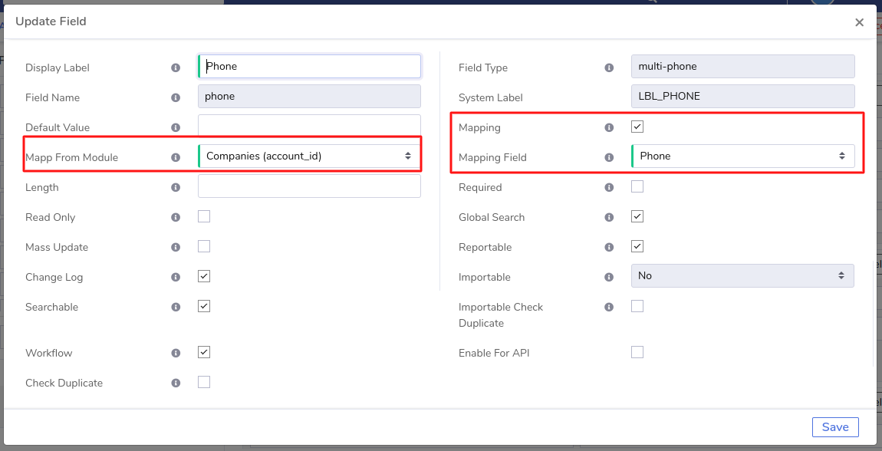Click the info icon next to Global Search
The width and height of the screenshot is (882, 451).
pos(609,217)
